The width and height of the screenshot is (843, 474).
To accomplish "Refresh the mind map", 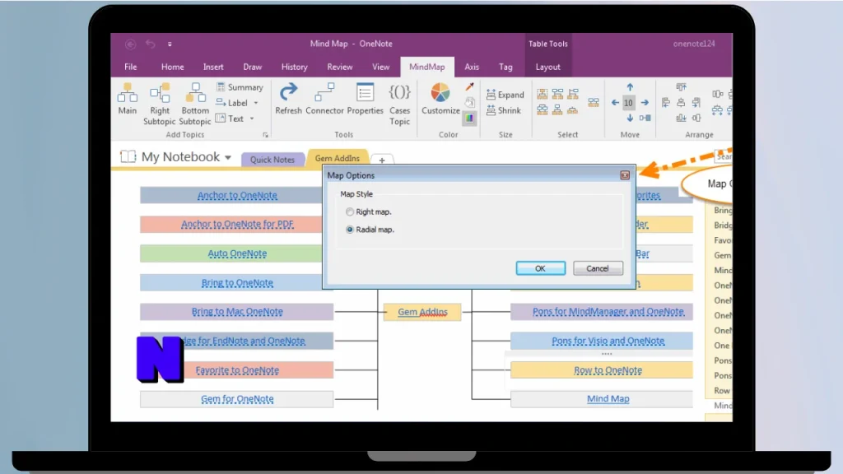I will (x=288, y=100).
